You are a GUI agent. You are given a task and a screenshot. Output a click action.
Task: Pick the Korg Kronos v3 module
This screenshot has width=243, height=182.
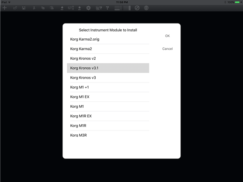click(x=108, y=78)
